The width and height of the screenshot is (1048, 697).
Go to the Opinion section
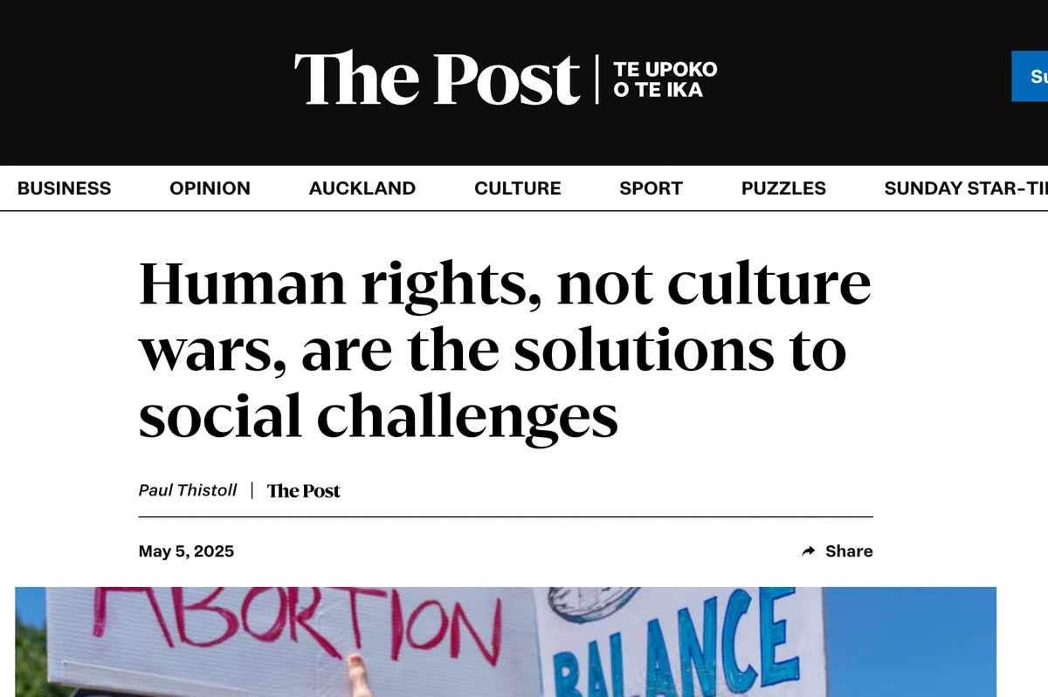[210, 188]
